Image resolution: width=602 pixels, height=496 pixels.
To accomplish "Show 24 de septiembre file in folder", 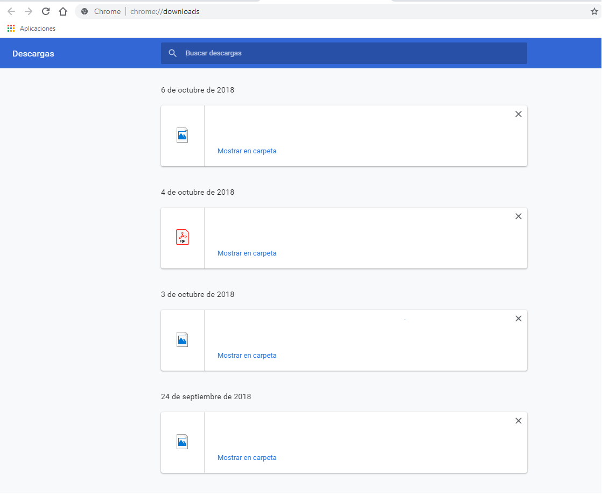I will 247,458.
